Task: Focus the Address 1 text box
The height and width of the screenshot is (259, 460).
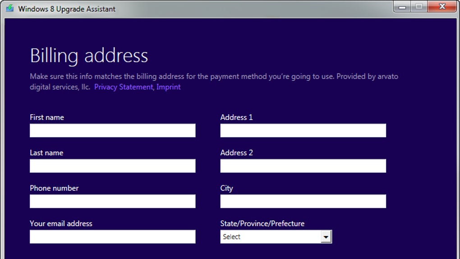Action: point(303,130)
